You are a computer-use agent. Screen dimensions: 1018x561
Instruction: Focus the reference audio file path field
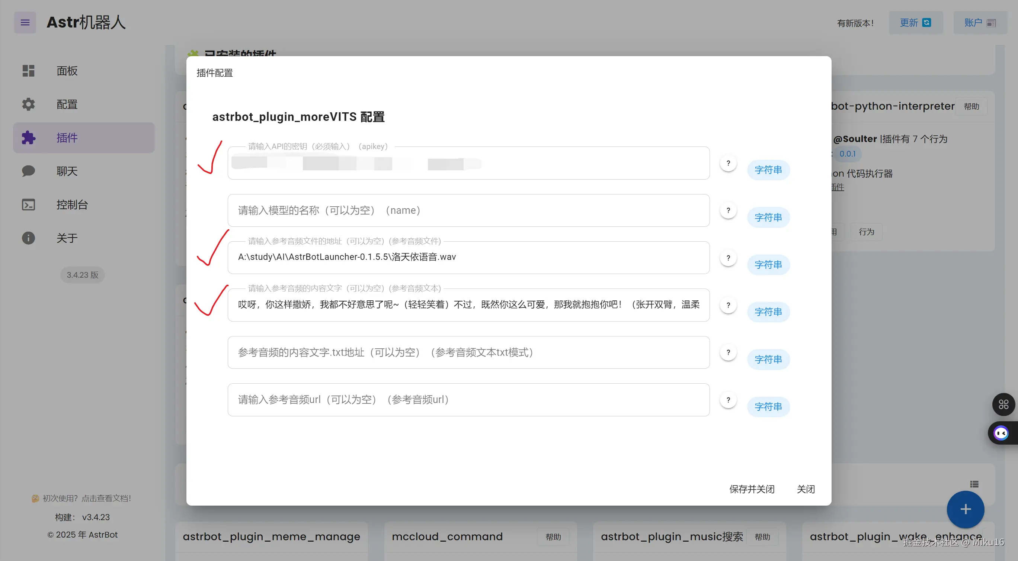coord(468,257)
